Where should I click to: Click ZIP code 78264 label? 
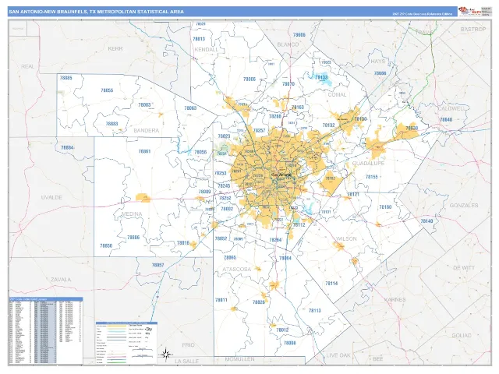click(x=275, y=240)
